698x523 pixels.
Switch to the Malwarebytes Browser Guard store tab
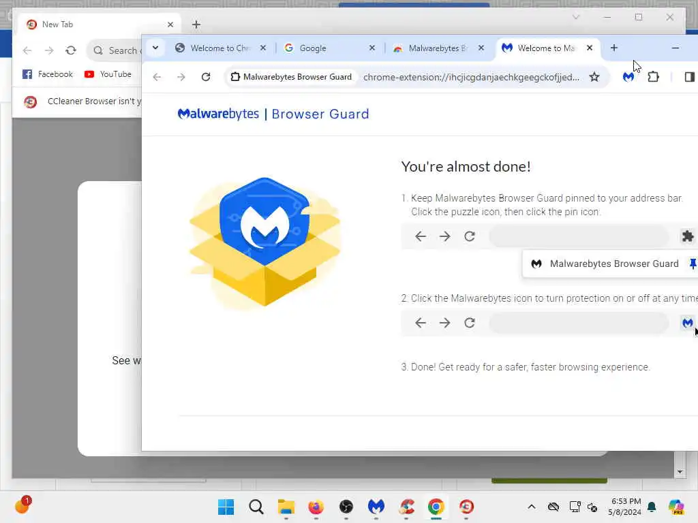click(438, 48)
